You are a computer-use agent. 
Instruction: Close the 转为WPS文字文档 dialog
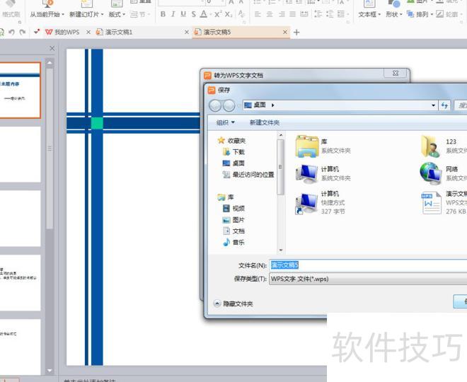click(x=396, y=73)
